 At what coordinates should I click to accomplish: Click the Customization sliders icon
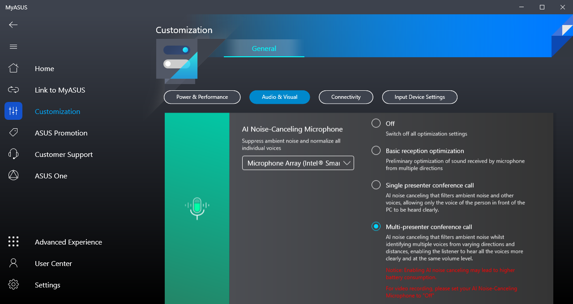(x=13, y=111)
